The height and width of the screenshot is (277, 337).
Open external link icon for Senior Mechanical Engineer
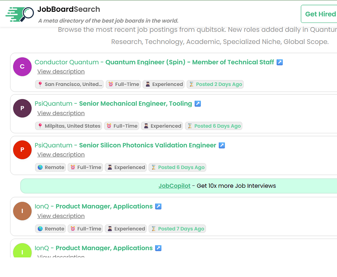198,104
